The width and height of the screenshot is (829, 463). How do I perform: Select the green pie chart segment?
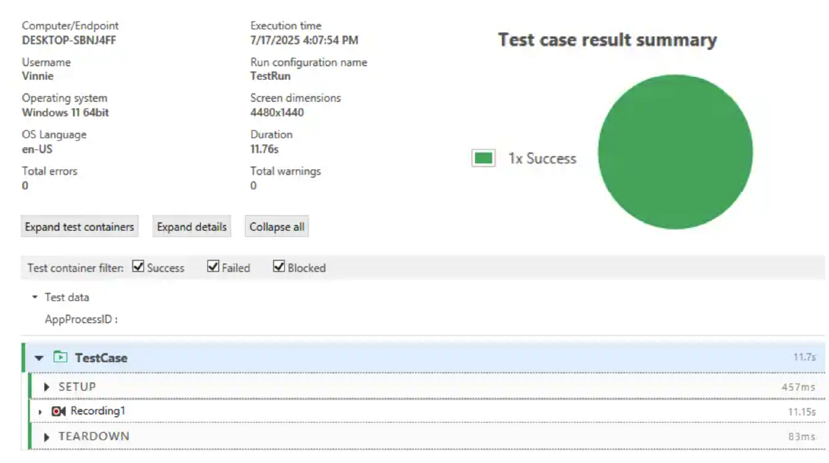point(676,151)
